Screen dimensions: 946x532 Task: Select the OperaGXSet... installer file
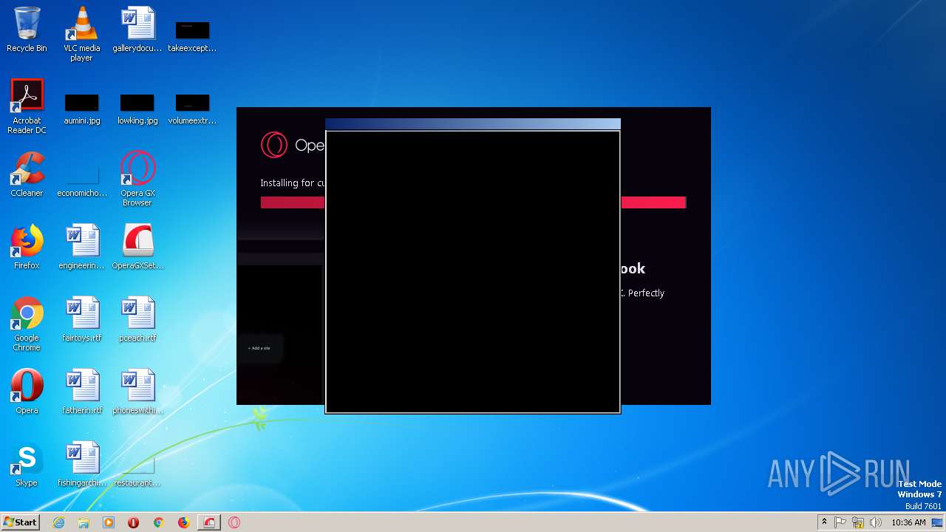coord(137,247)
